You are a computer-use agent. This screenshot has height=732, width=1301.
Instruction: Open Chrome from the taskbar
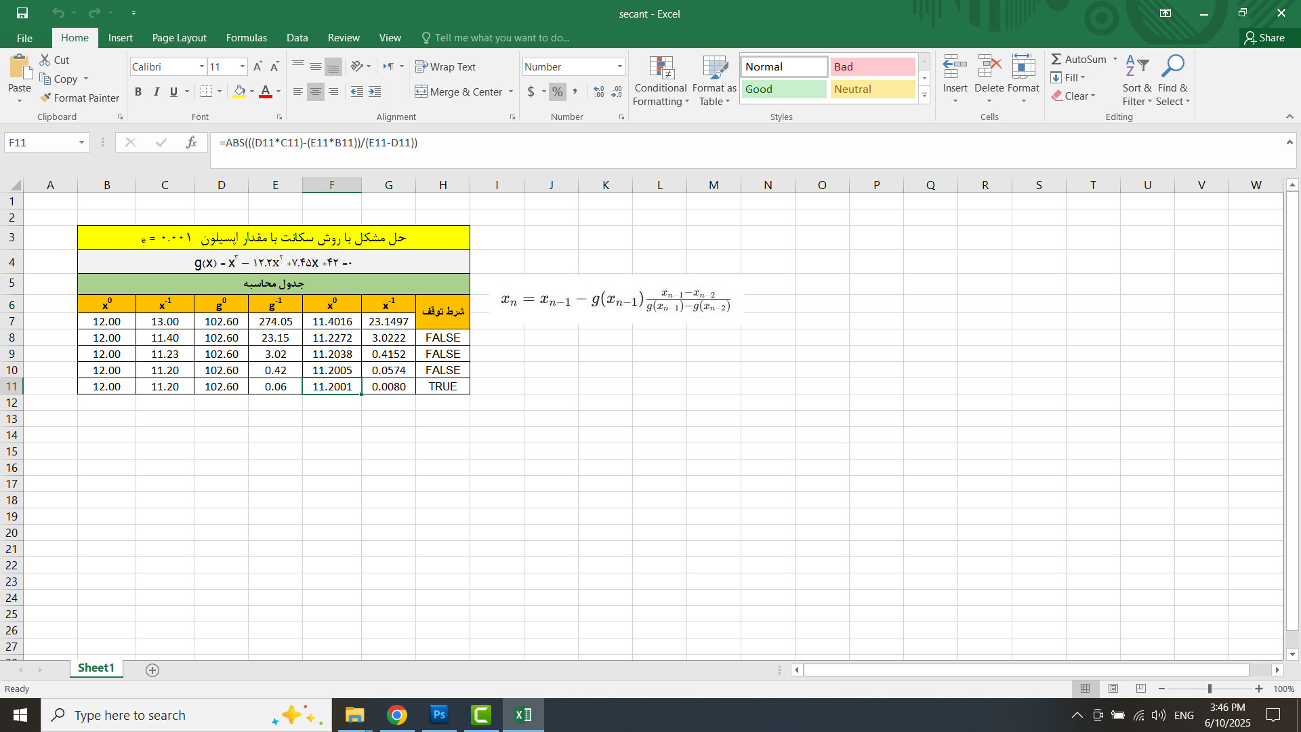(397, 715)
